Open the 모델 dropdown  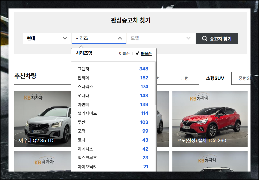coord(161,38)
